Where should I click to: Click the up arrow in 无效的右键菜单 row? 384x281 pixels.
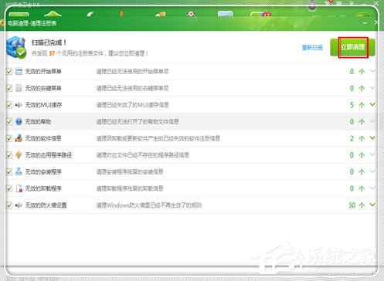click(362, 88)
